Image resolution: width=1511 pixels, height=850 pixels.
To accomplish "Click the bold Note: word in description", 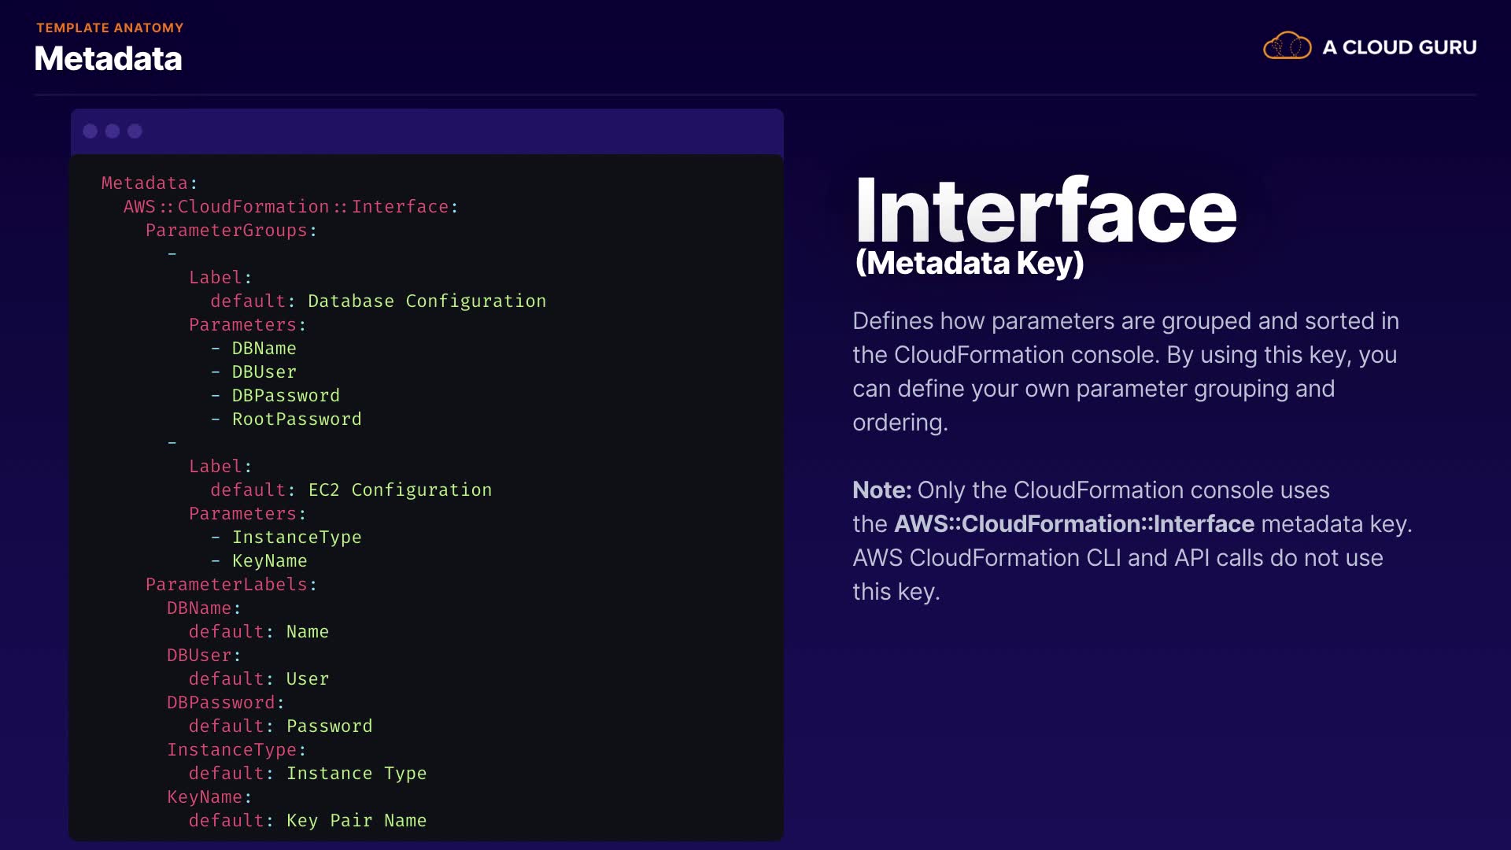I will click(x=881, y=490).
